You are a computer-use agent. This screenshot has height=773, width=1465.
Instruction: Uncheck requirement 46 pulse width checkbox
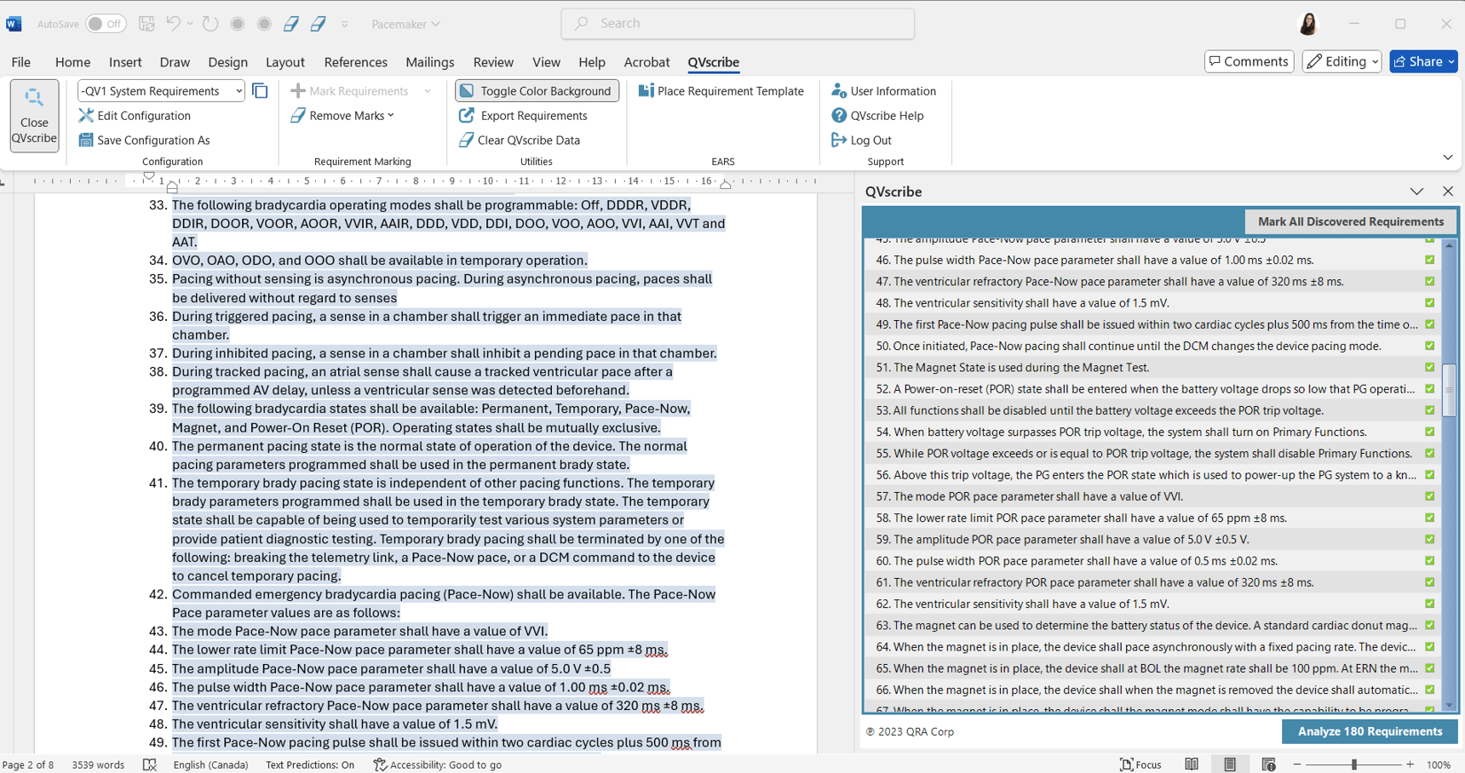pyautogui.click(x=1429, y=260)
